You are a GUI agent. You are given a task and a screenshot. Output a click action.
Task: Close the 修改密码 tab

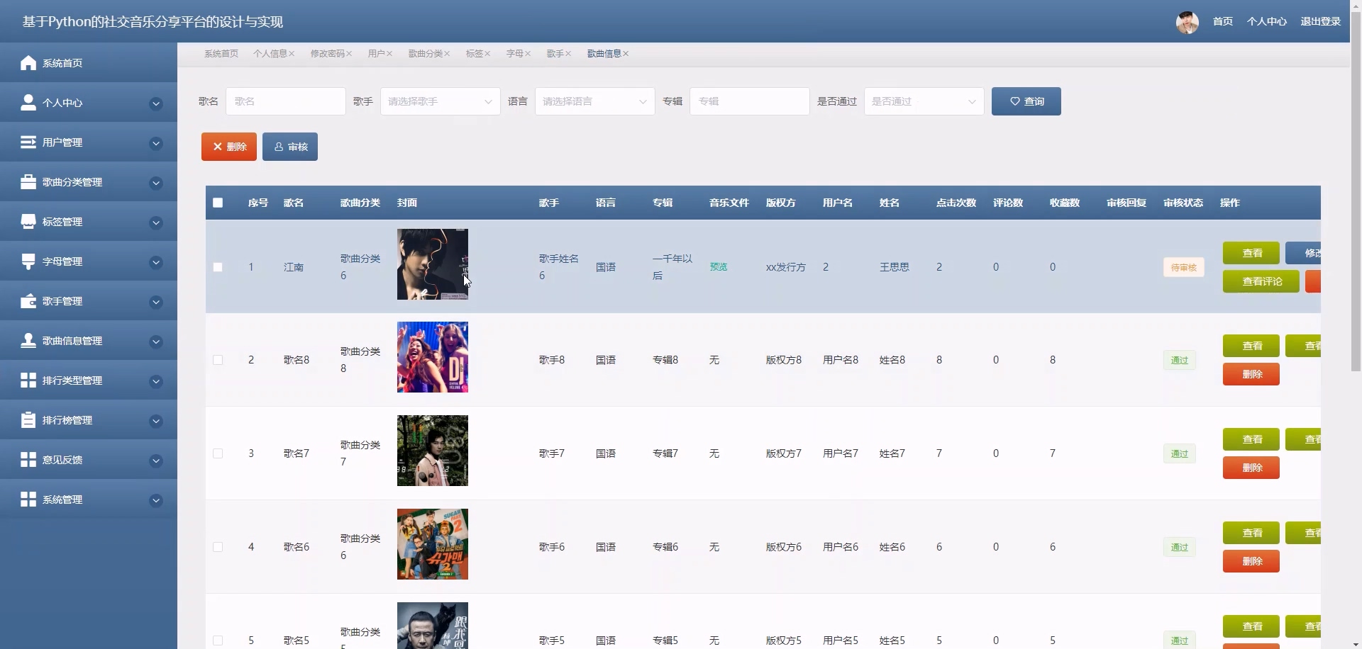349,54
